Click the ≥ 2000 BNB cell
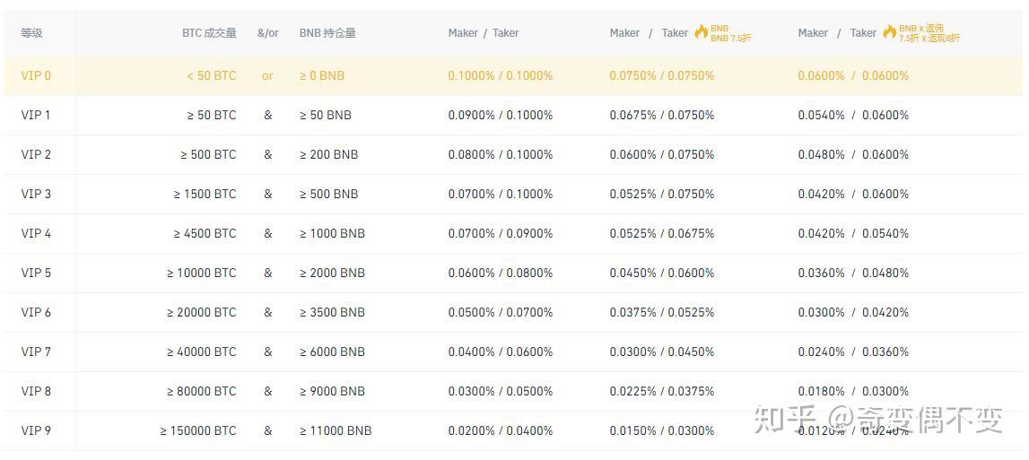The height and width of the screenshot is (460, 1029). point(332,273)
